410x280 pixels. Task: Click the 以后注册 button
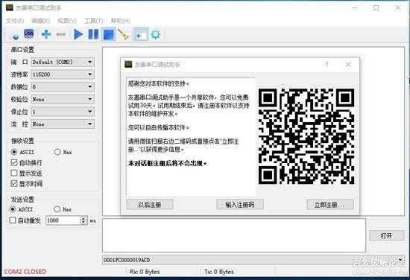click(x=150, y=205)
